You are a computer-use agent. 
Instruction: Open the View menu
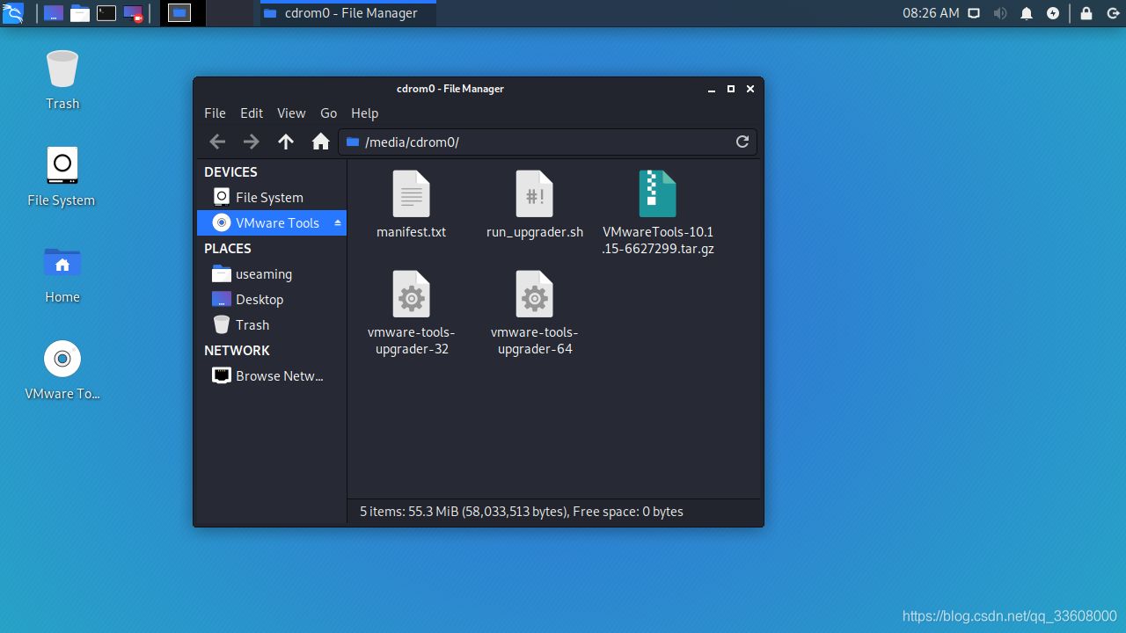(x=291, y=113)
